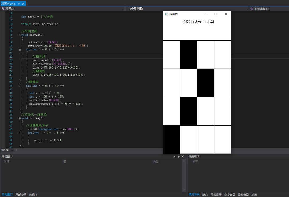Image resolution: width=289 pixels, height=197 pixels.
Task: Click the code line "fillrectangle(x,y,x + 75,y + 125);"
Action: point(56,104)
